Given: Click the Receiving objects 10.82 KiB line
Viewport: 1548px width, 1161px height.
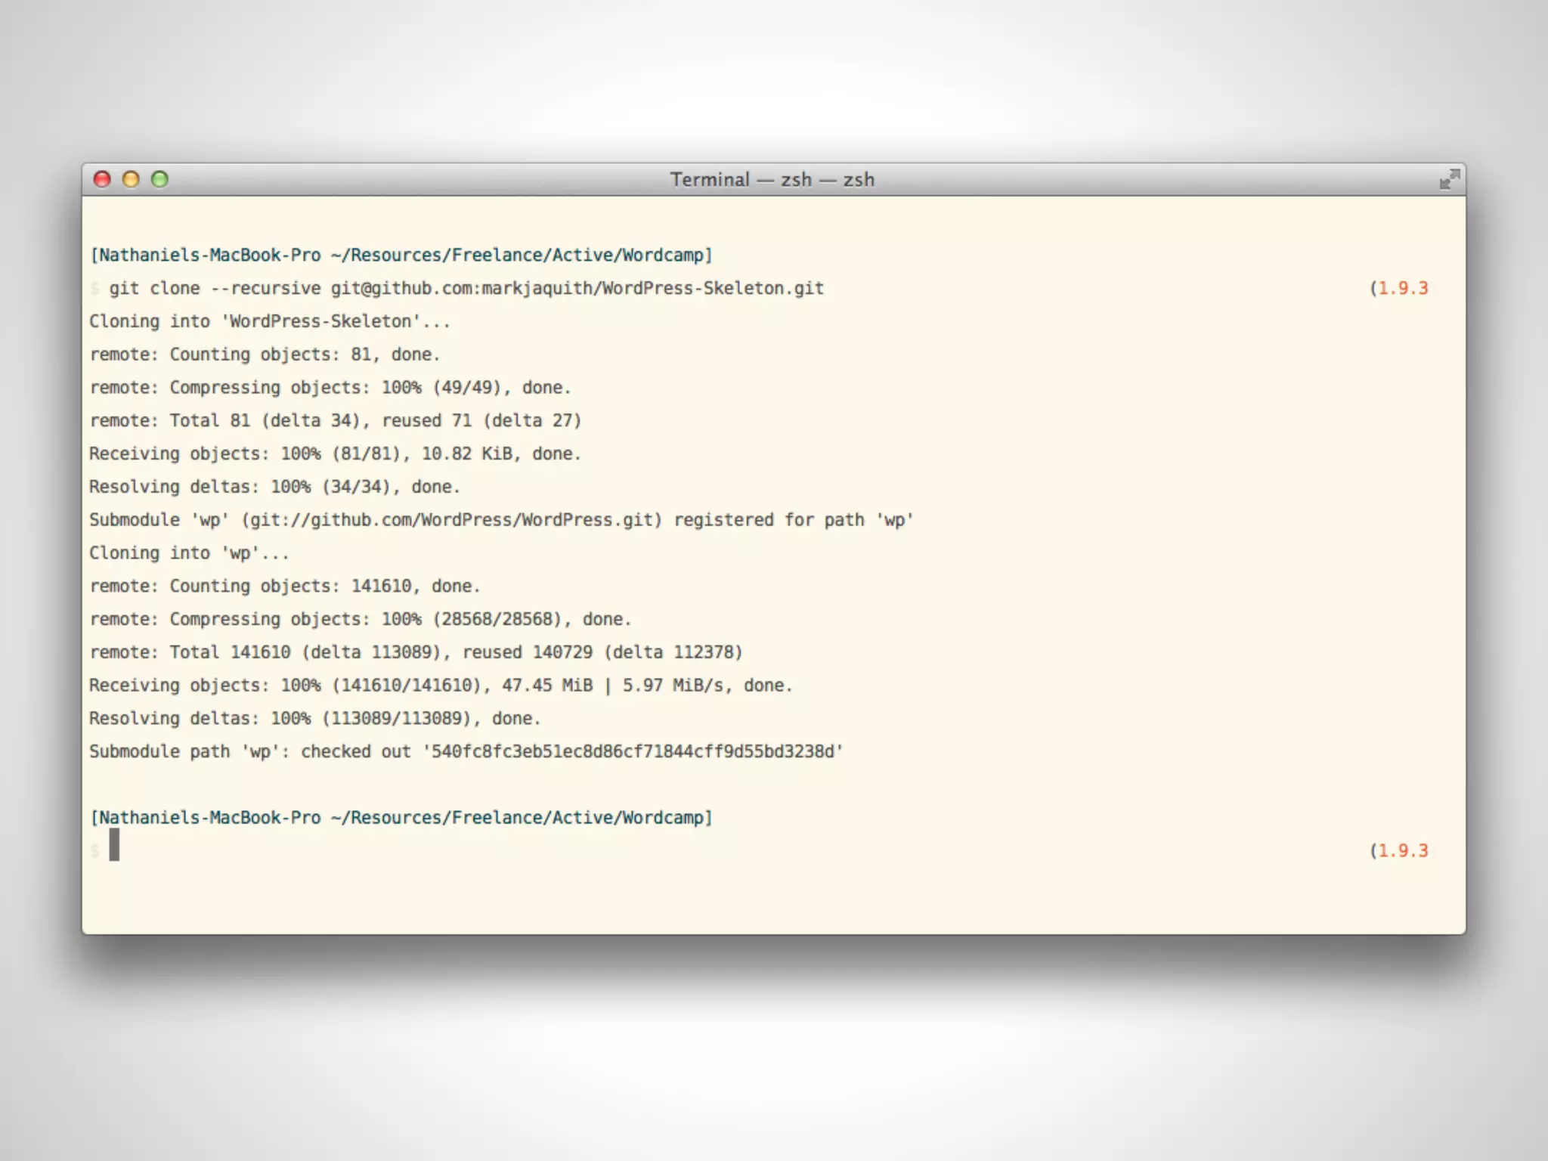Looking at the screenshot, I should pos(334,454).
